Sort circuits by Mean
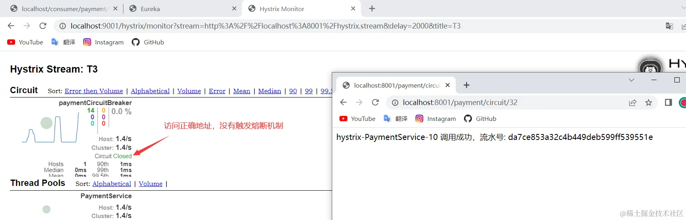 pyautogui.click(x=242, y=91)
